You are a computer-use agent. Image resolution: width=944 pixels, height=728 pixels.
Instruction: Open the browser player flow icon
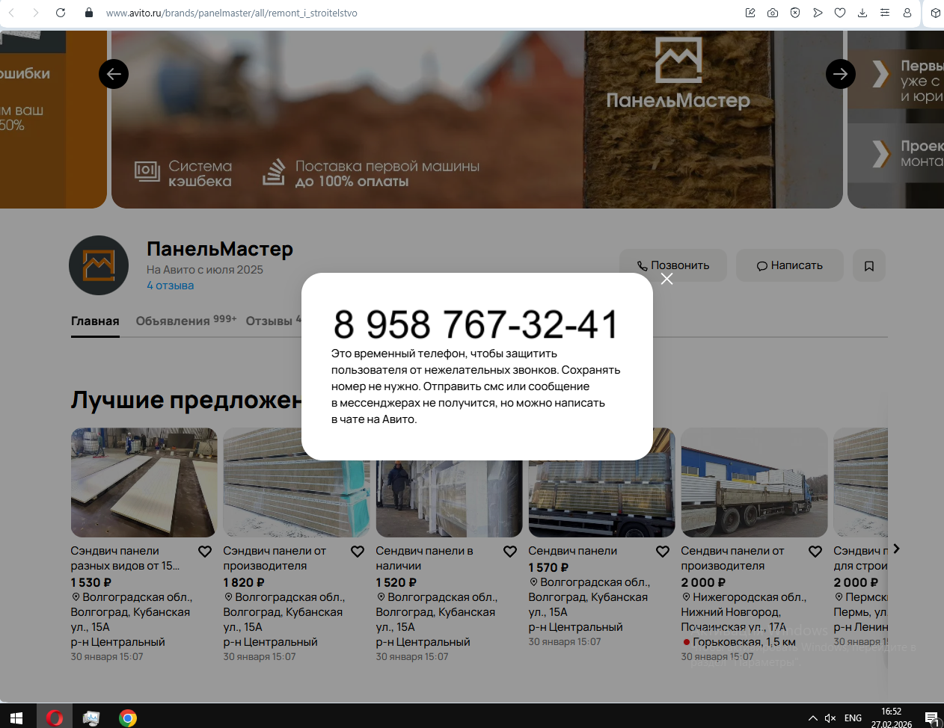click(818, 13)
